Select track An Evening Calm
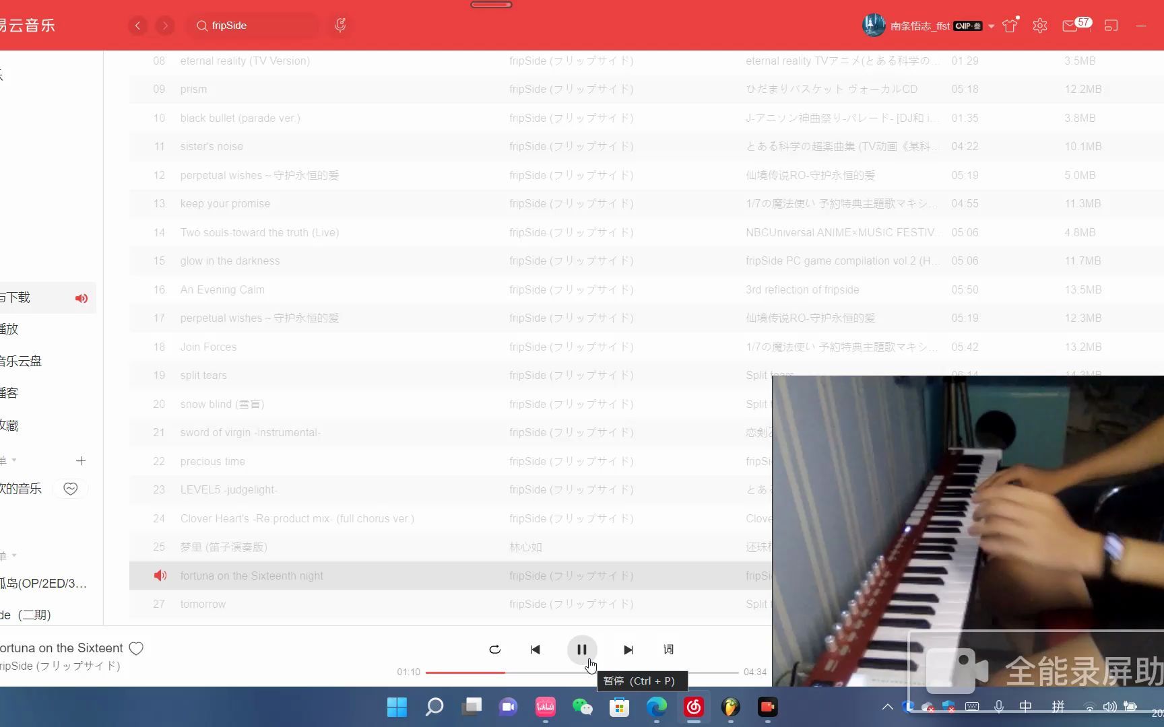1164x727 pixels. (222, 289)
